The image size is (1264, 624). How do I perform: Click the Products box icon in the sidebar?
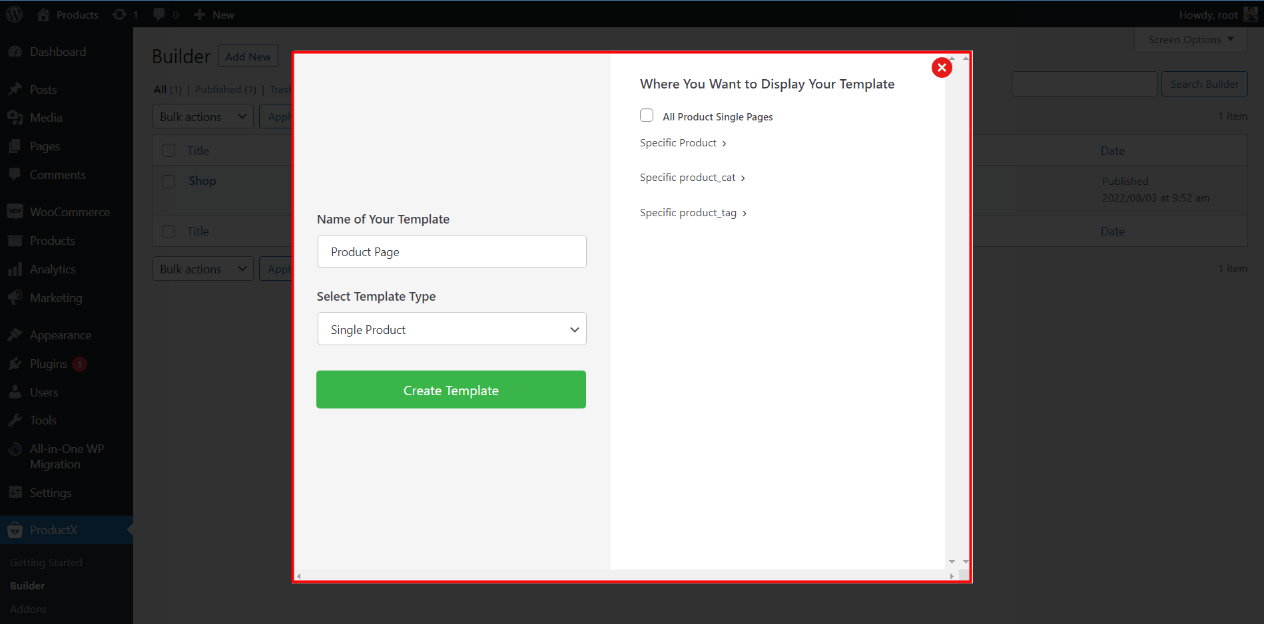(x=15, y=241)
